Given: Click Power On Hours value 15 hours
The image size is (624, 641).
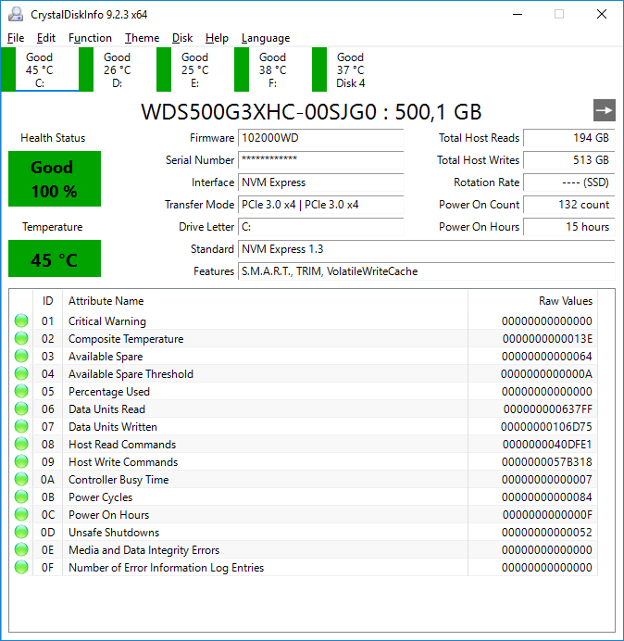Looking at the screenshot, I should [569, 227].
